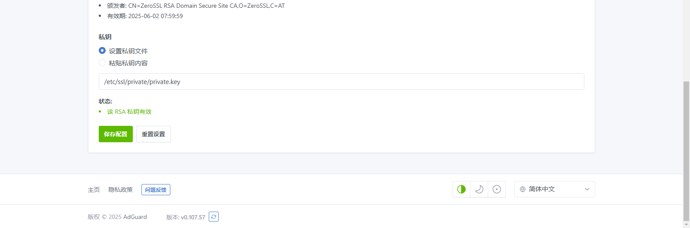The width and height of the screenshot is (690, 228).
Task: Focus the private key path input field
Action: pos(342,81)
